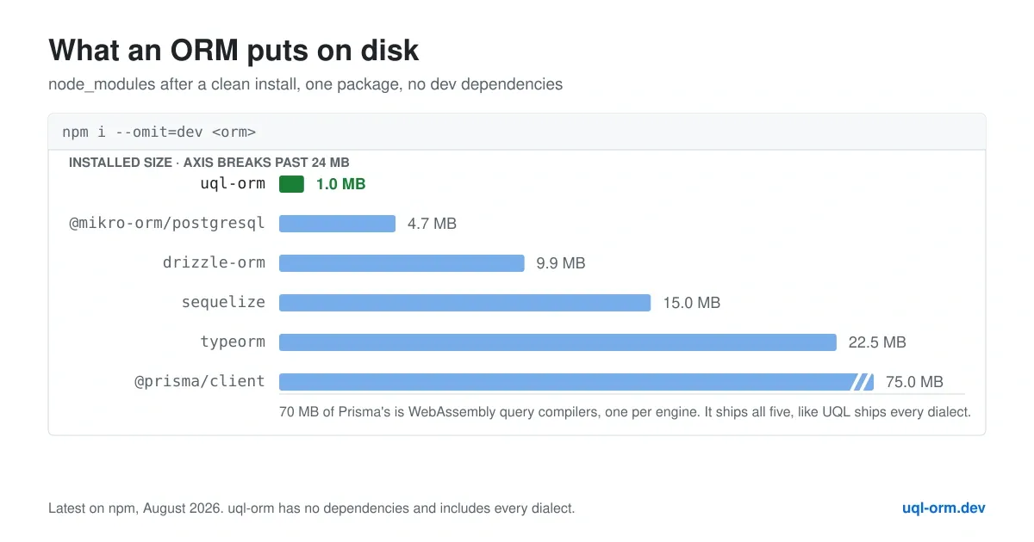Image resolution: width=1034 pixels, height=542 pixels.
Task: Click the typeorm label
Action: pyautogui.click(x=233, y=342)
